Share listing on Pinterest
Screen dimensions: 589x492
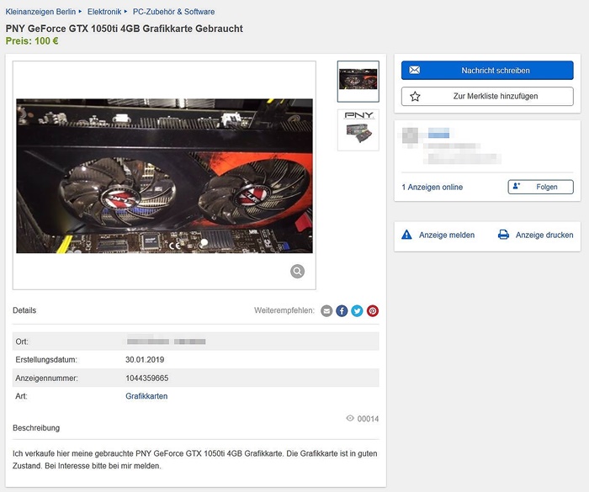click(373, 311)
